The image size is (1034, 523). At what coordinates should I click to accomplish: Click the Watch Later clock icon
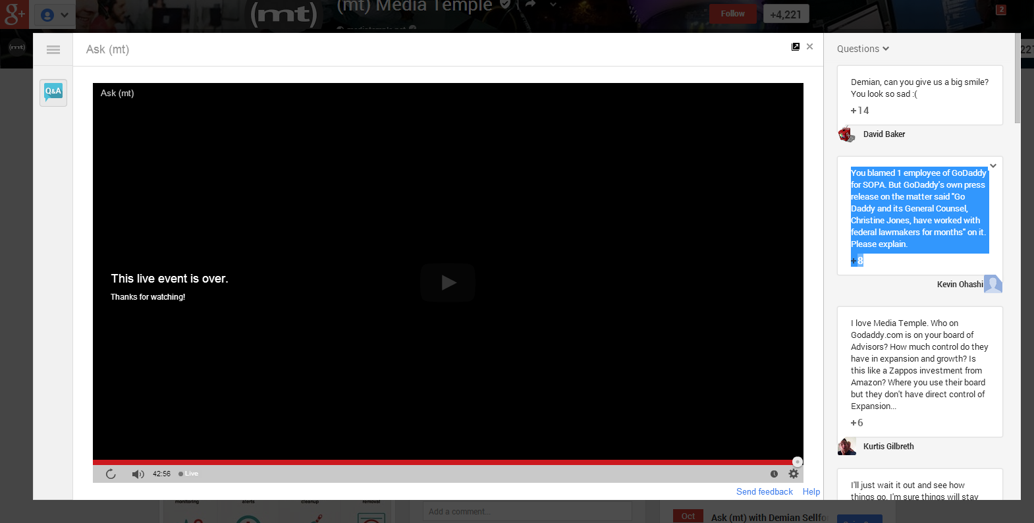pyautogui.click(x=774, y=474)
